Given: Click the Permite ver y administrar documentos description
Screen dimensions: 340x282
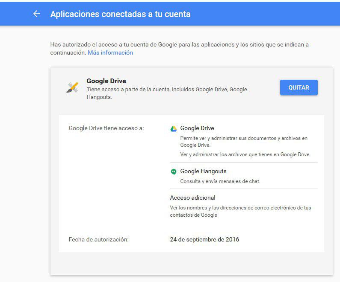Looking at the screenshot, I should 244,142.
